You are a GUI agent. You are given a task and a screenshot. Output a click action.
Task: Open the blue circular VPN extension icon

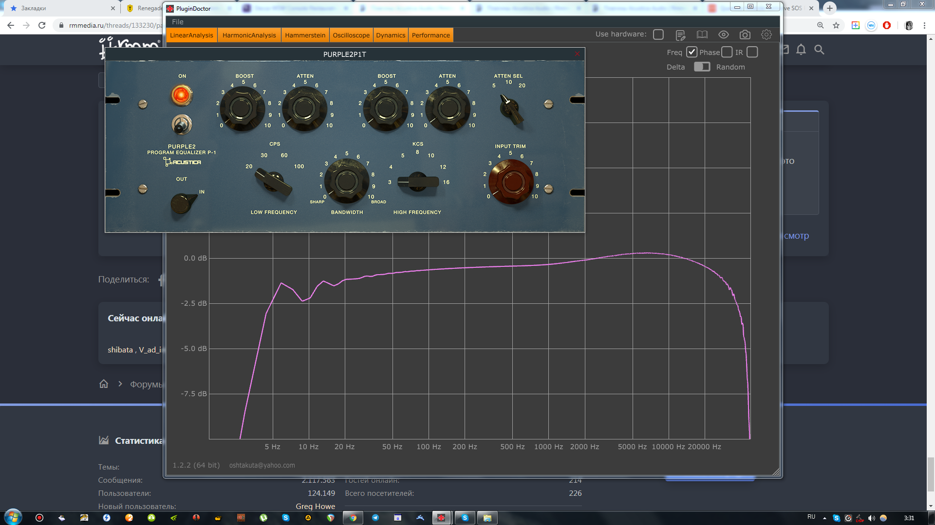click(x=871, y=25)
